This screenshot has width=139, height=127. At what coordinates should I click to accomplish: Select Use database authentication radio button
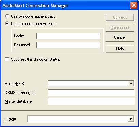click(x=7, y=24)
